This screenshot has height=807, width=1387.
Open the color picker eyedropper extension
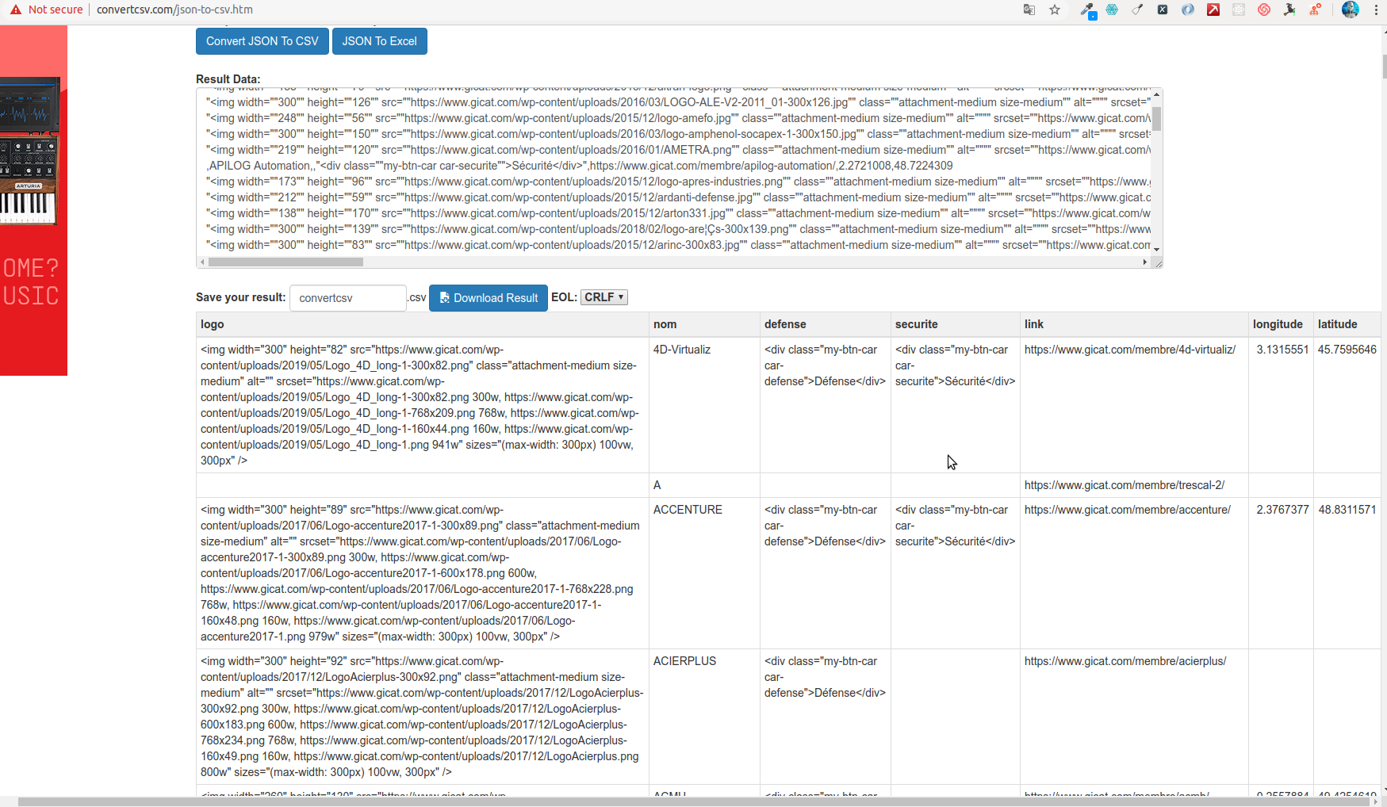pyautogui.click(x=1087, y=10)
